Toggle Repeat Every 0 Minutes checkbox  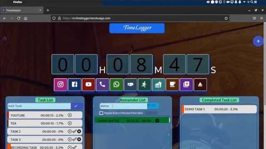pyautogui.click(x=101, y=113)
